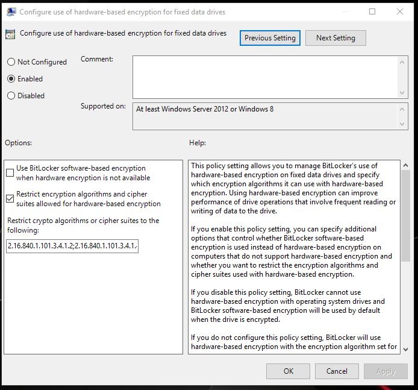
Task: Go to Previous Setting
Action: 270,38
